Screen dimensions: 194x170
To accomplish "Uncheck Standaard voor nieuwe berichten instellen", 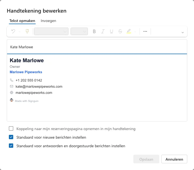I will coord(11,137).
